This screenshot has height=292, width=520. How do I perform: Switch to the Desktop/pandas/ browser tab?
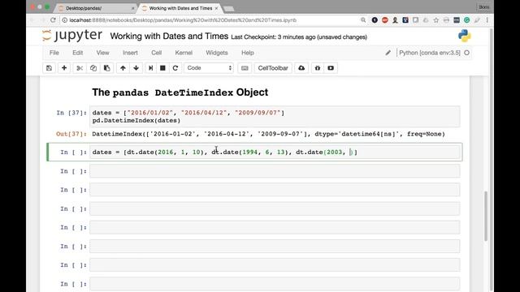[x=95, y=8]
